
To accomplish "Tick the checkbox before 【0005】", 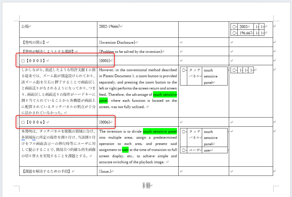I will 23,61.
